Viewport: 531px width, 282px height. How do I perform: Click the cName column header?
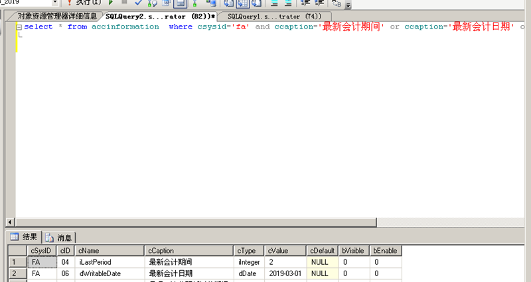coord(110,251)
